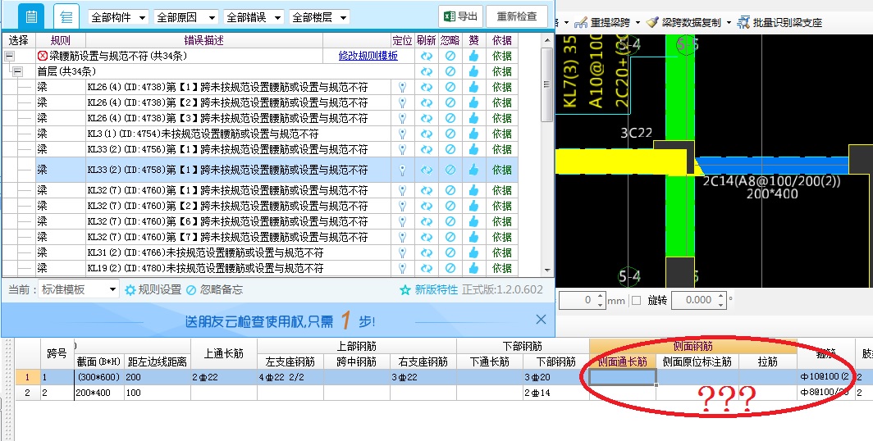Locate the KL32(7) span 7 error

pos(402,237)
